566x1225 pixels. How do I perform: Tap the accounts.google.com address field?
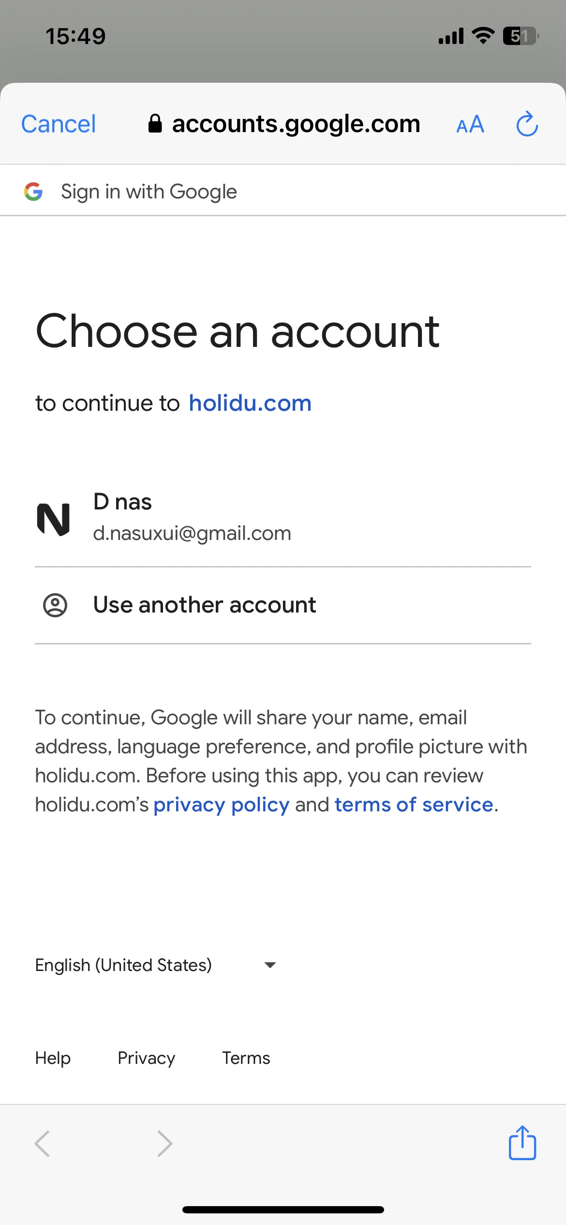coord(284,124)
